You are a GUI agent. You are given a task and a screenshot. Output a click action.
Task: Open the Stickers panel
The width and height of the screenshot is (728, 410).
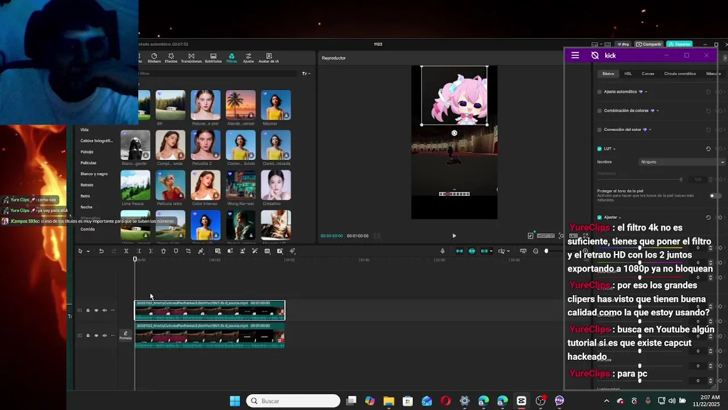tap(154, 58)
